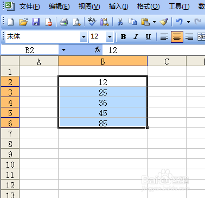Click cell containing 36
205x198 pixels.
[103, 103]
